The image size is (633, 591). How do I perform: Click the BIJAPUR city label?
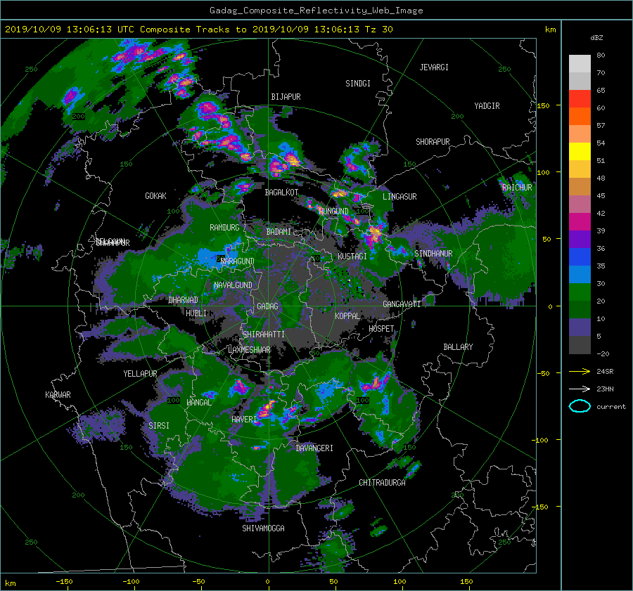(x=286, y=97)
